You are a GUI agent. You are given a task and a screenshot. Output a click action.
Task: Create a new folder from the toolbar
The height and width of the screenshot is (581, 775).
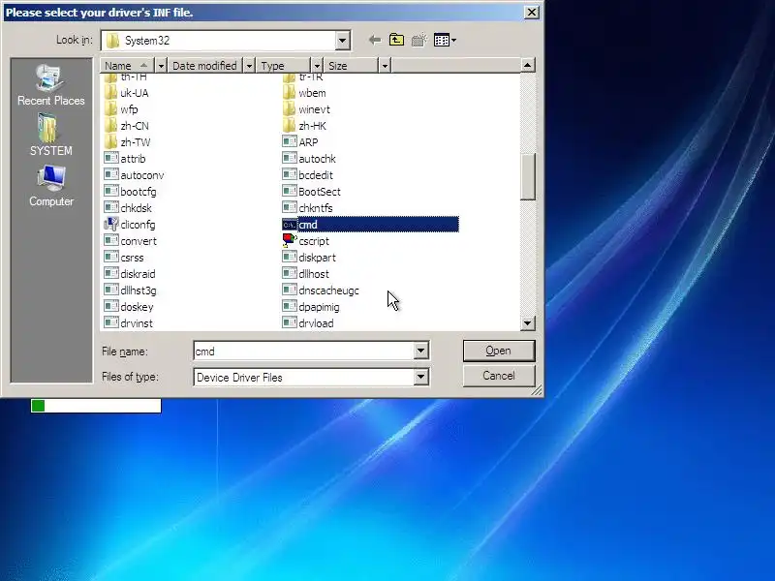[x=418, y=40]
